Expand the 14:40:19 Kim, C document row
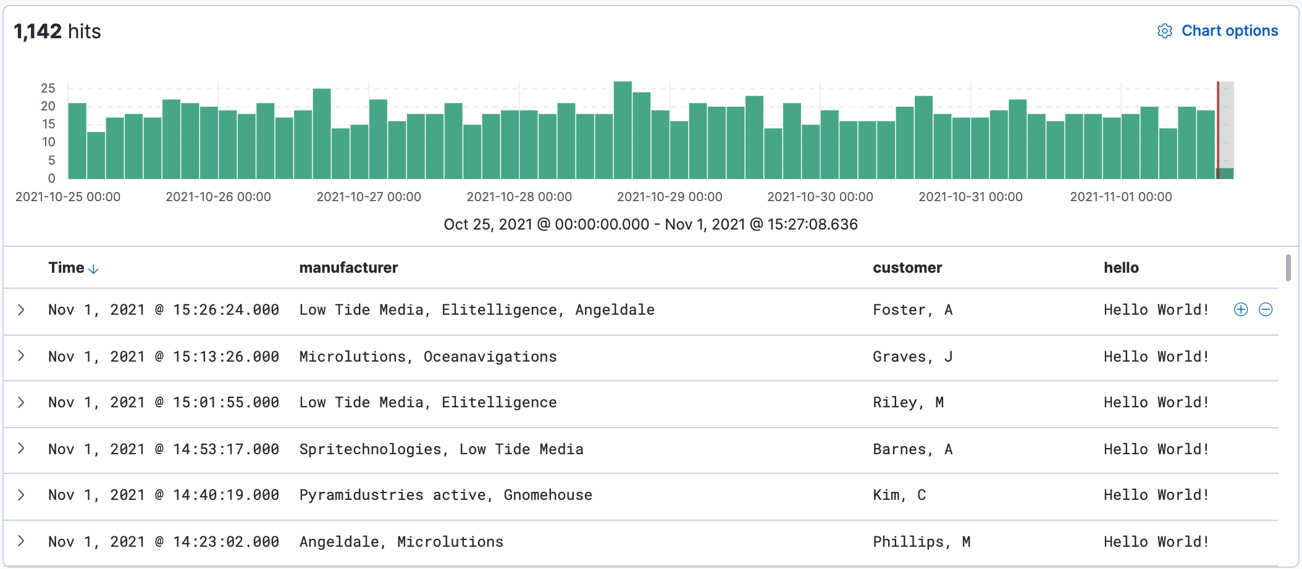 22,495
